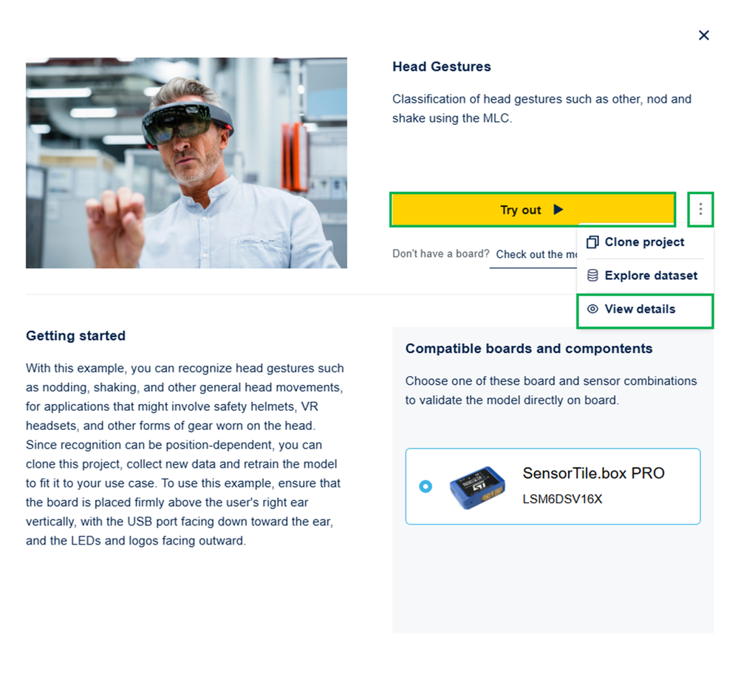Click the play icon on Try out

click(558, 210)
